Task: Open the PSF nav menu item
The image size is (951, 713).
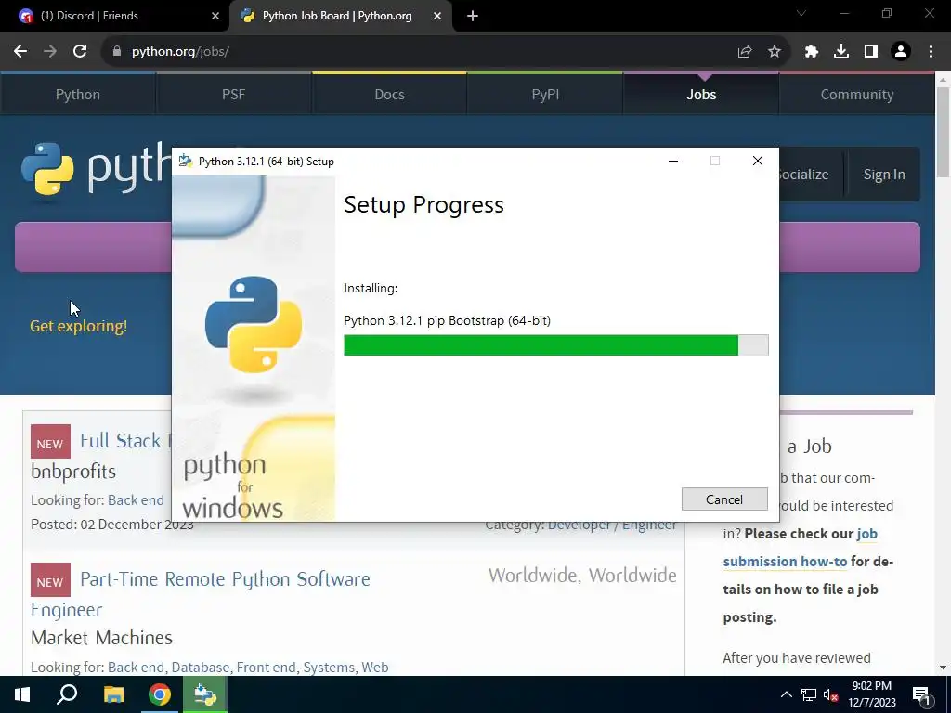Action: pyautogui.click(x=233, y=94)
